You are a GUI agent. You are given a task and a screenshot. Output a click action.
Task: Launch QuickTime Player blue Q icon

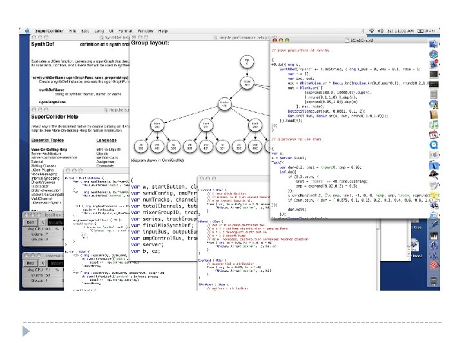coord(434,145)
